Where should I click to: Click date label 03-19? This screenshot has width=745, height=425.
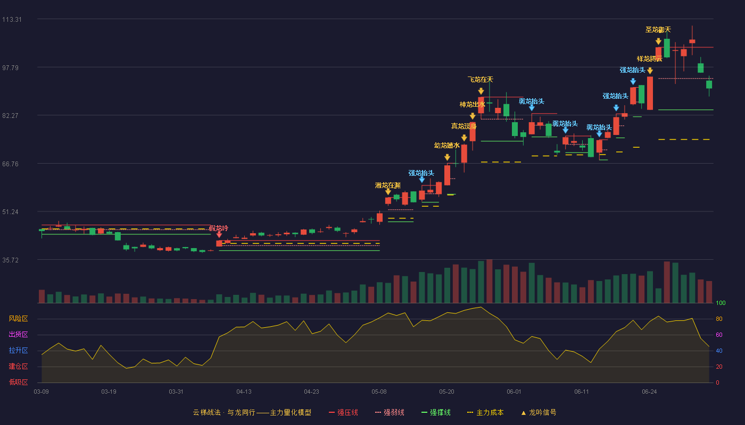[109, 392]
